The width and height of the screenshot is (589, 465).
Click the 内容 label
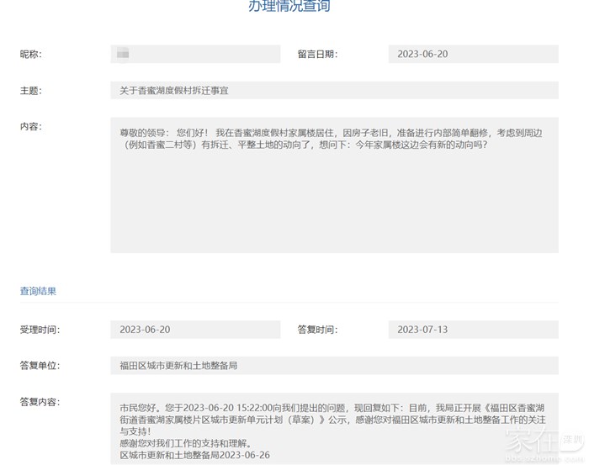31,126
